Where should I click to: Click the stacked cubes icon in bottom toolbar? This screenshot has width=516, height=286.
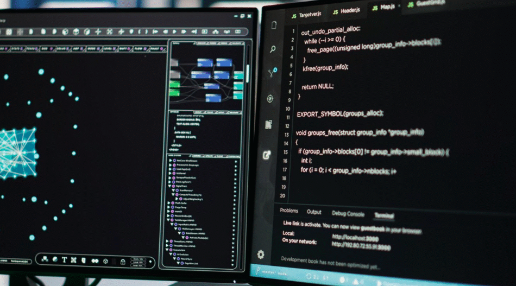click(45, 259)
